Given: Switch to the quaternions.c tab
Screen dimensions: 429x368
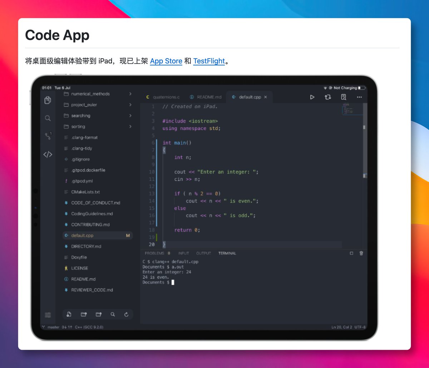Looking at the screenshot, I should pyautogui.click(x=163, y=97).
